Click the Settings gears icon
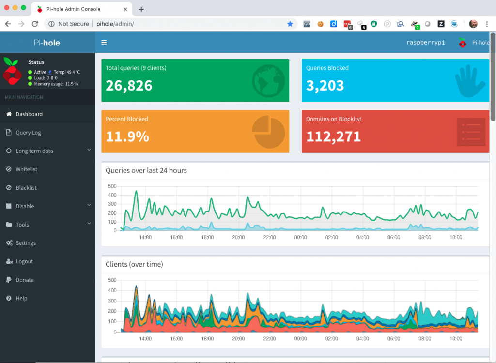Image resolution: width=496 pixels, height=363 pixels. click(x=10, y=243)
